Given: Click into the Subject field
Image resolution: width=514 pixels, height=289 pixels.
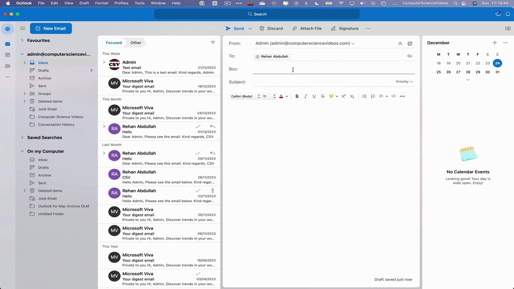Looking at the screenshot, I should pyautogui.click(x=323, y=82).
